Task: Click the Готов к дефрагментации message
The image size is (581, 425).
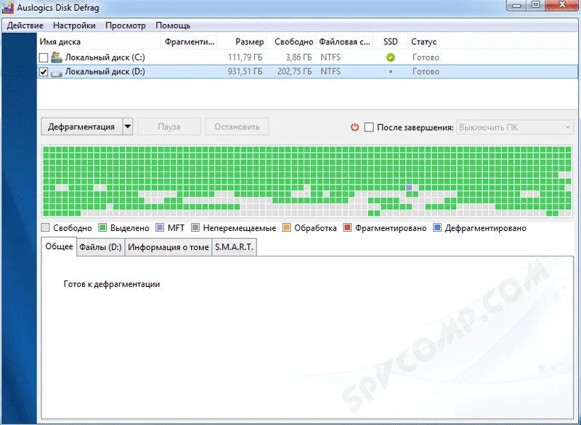Action: coord(112,284)
